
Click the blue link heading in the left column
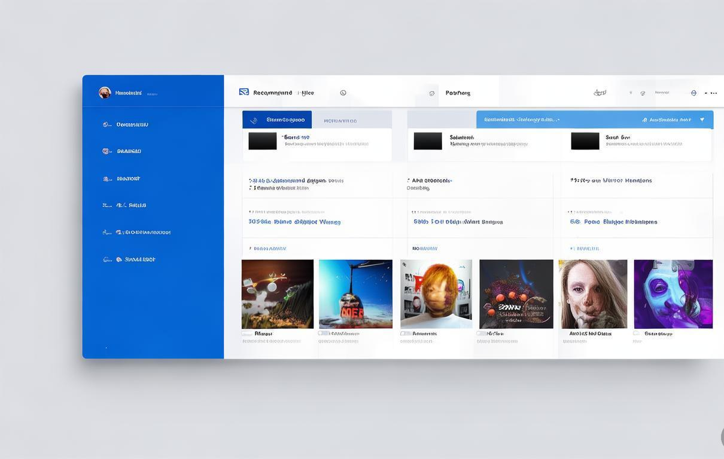294,222
